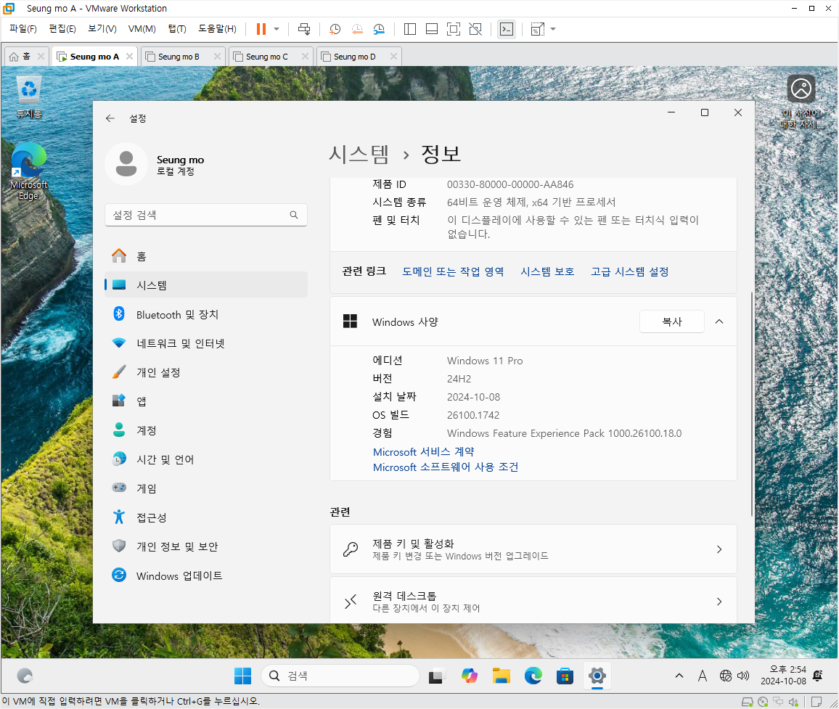Screen dimensions: 839x709
Task: Switch to the Seung mo B tab
Action: (179, 57)
